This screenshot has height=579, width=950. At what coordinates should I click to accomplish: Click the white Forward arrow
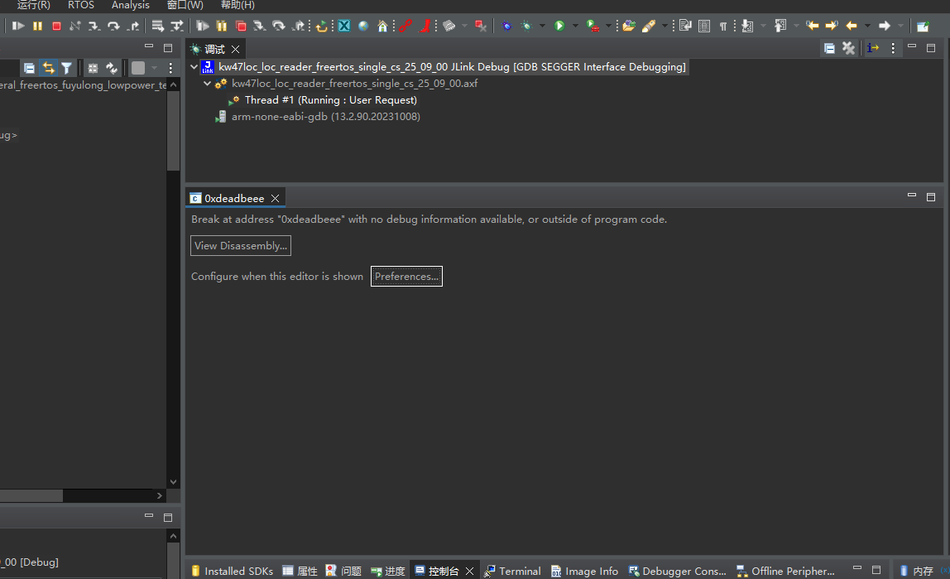885,26
